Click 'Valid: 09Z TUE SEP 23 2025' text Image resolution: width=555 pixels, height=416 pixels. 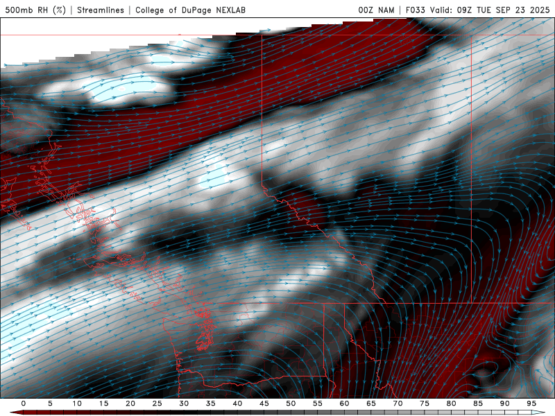coord(490,10)
